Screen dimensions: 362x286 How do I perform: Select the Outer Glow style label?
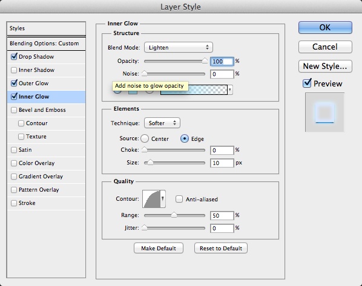[33, 83]
